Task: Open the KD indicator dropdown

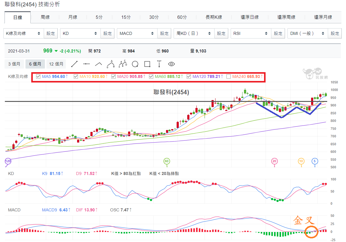Action: click(x=80, y=33)
